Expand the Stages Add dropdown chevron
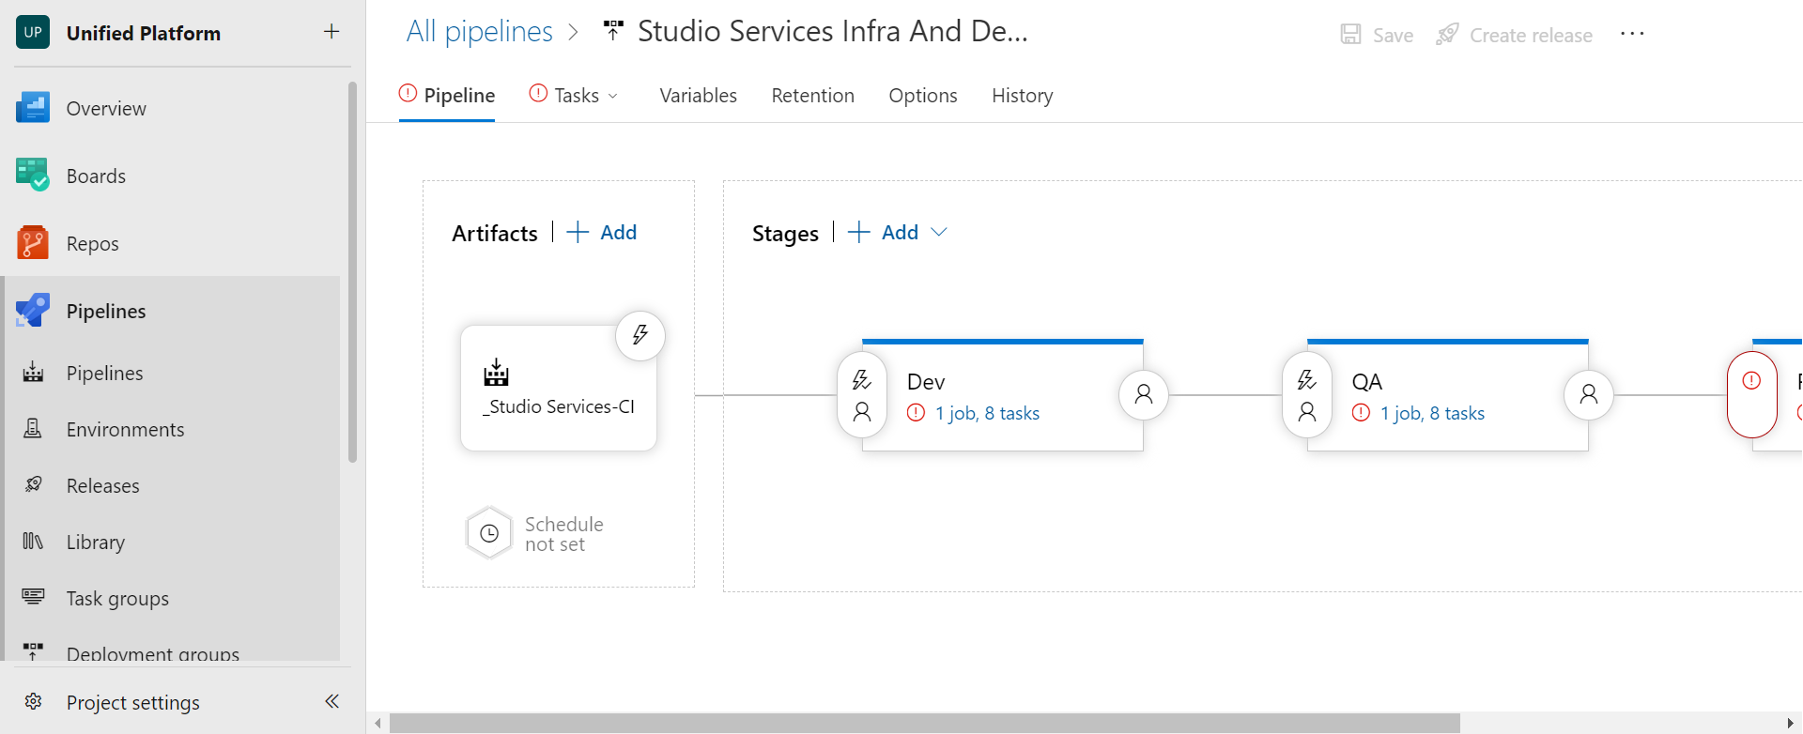The height and width of the screenshot is (734, 1803). [939, 232]
